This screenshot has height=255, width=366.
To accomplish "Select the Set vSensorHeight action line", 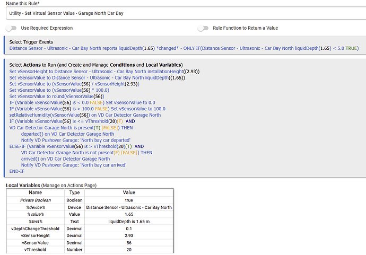I will [104, 71].
